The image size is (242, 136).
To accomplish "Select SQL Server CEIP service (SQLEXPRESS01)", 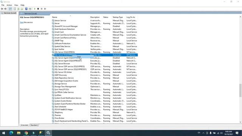I will click(95, 70).
